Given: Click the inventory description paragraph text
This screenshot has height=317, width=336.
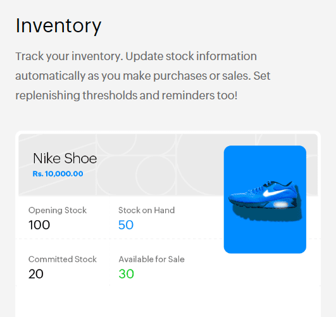Looking at the screenshot, I should click(143, 76).
